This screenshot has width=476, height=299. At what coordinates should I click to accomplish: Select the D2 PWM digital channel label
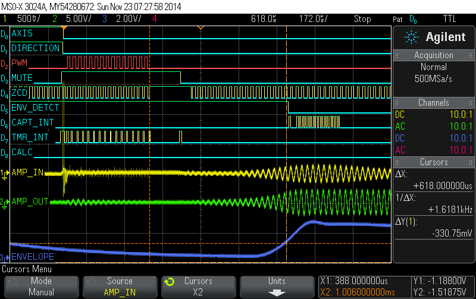click(20, 63)
